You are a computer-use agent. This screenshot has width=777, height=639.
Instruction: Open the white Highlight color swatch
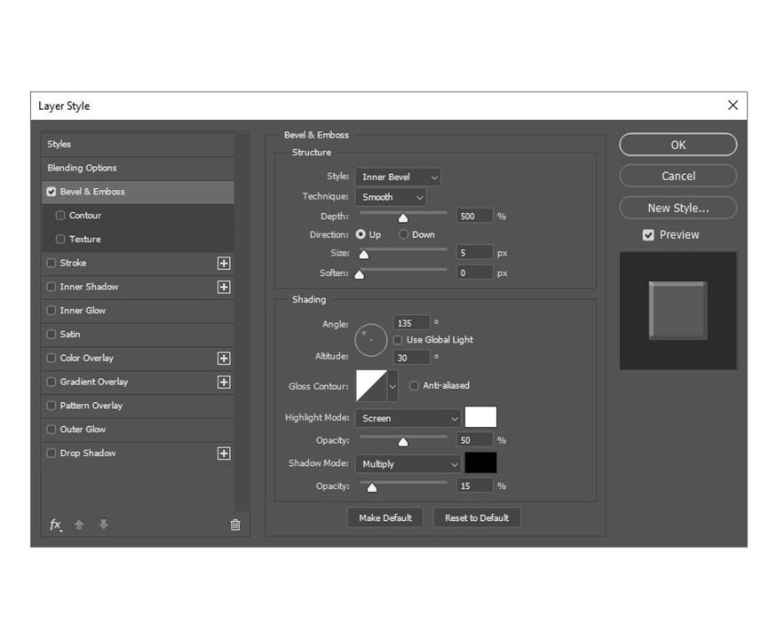click(x=480, y=417)
